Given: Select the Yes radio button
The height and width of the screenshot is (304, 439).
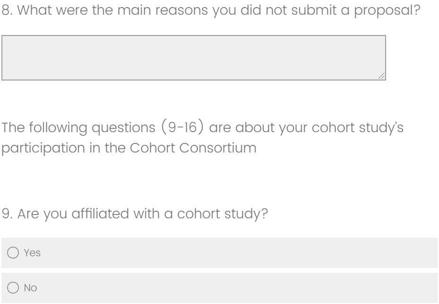Looking at the screenshot, I should click(13, 253).
